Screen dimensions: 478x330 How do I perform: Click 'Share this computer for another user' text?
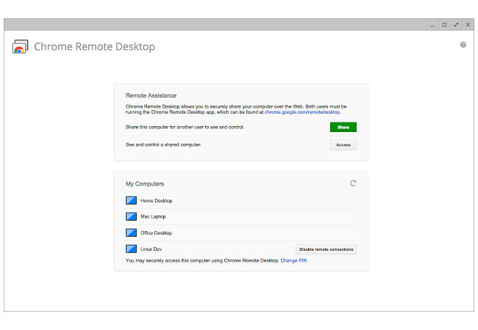[x=185, y=127]
